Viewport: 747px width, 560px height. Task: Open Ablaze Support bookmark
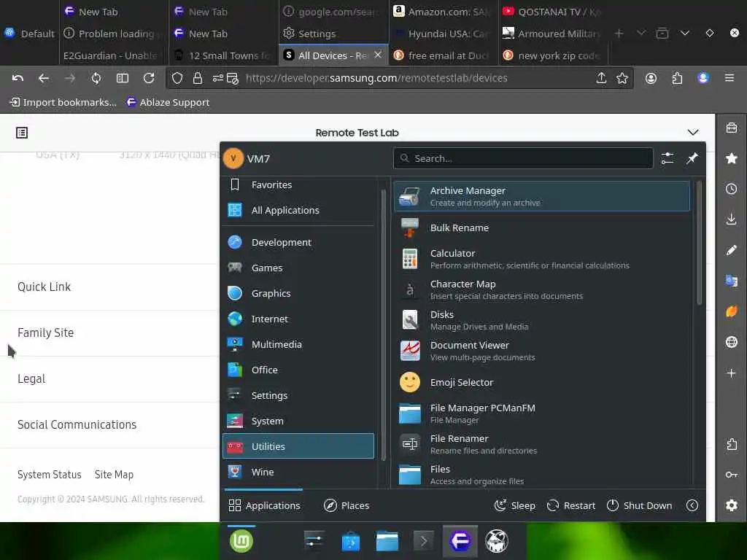coord(168,102)
